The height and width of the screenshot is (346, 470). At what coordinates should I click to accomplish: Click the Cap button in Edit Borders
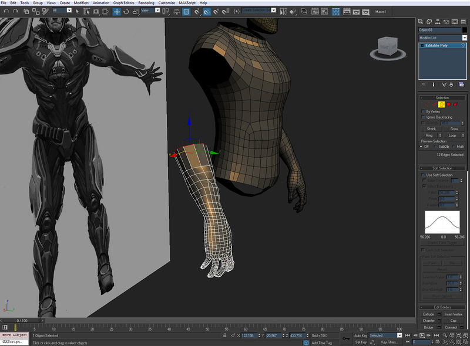point(453,321)
